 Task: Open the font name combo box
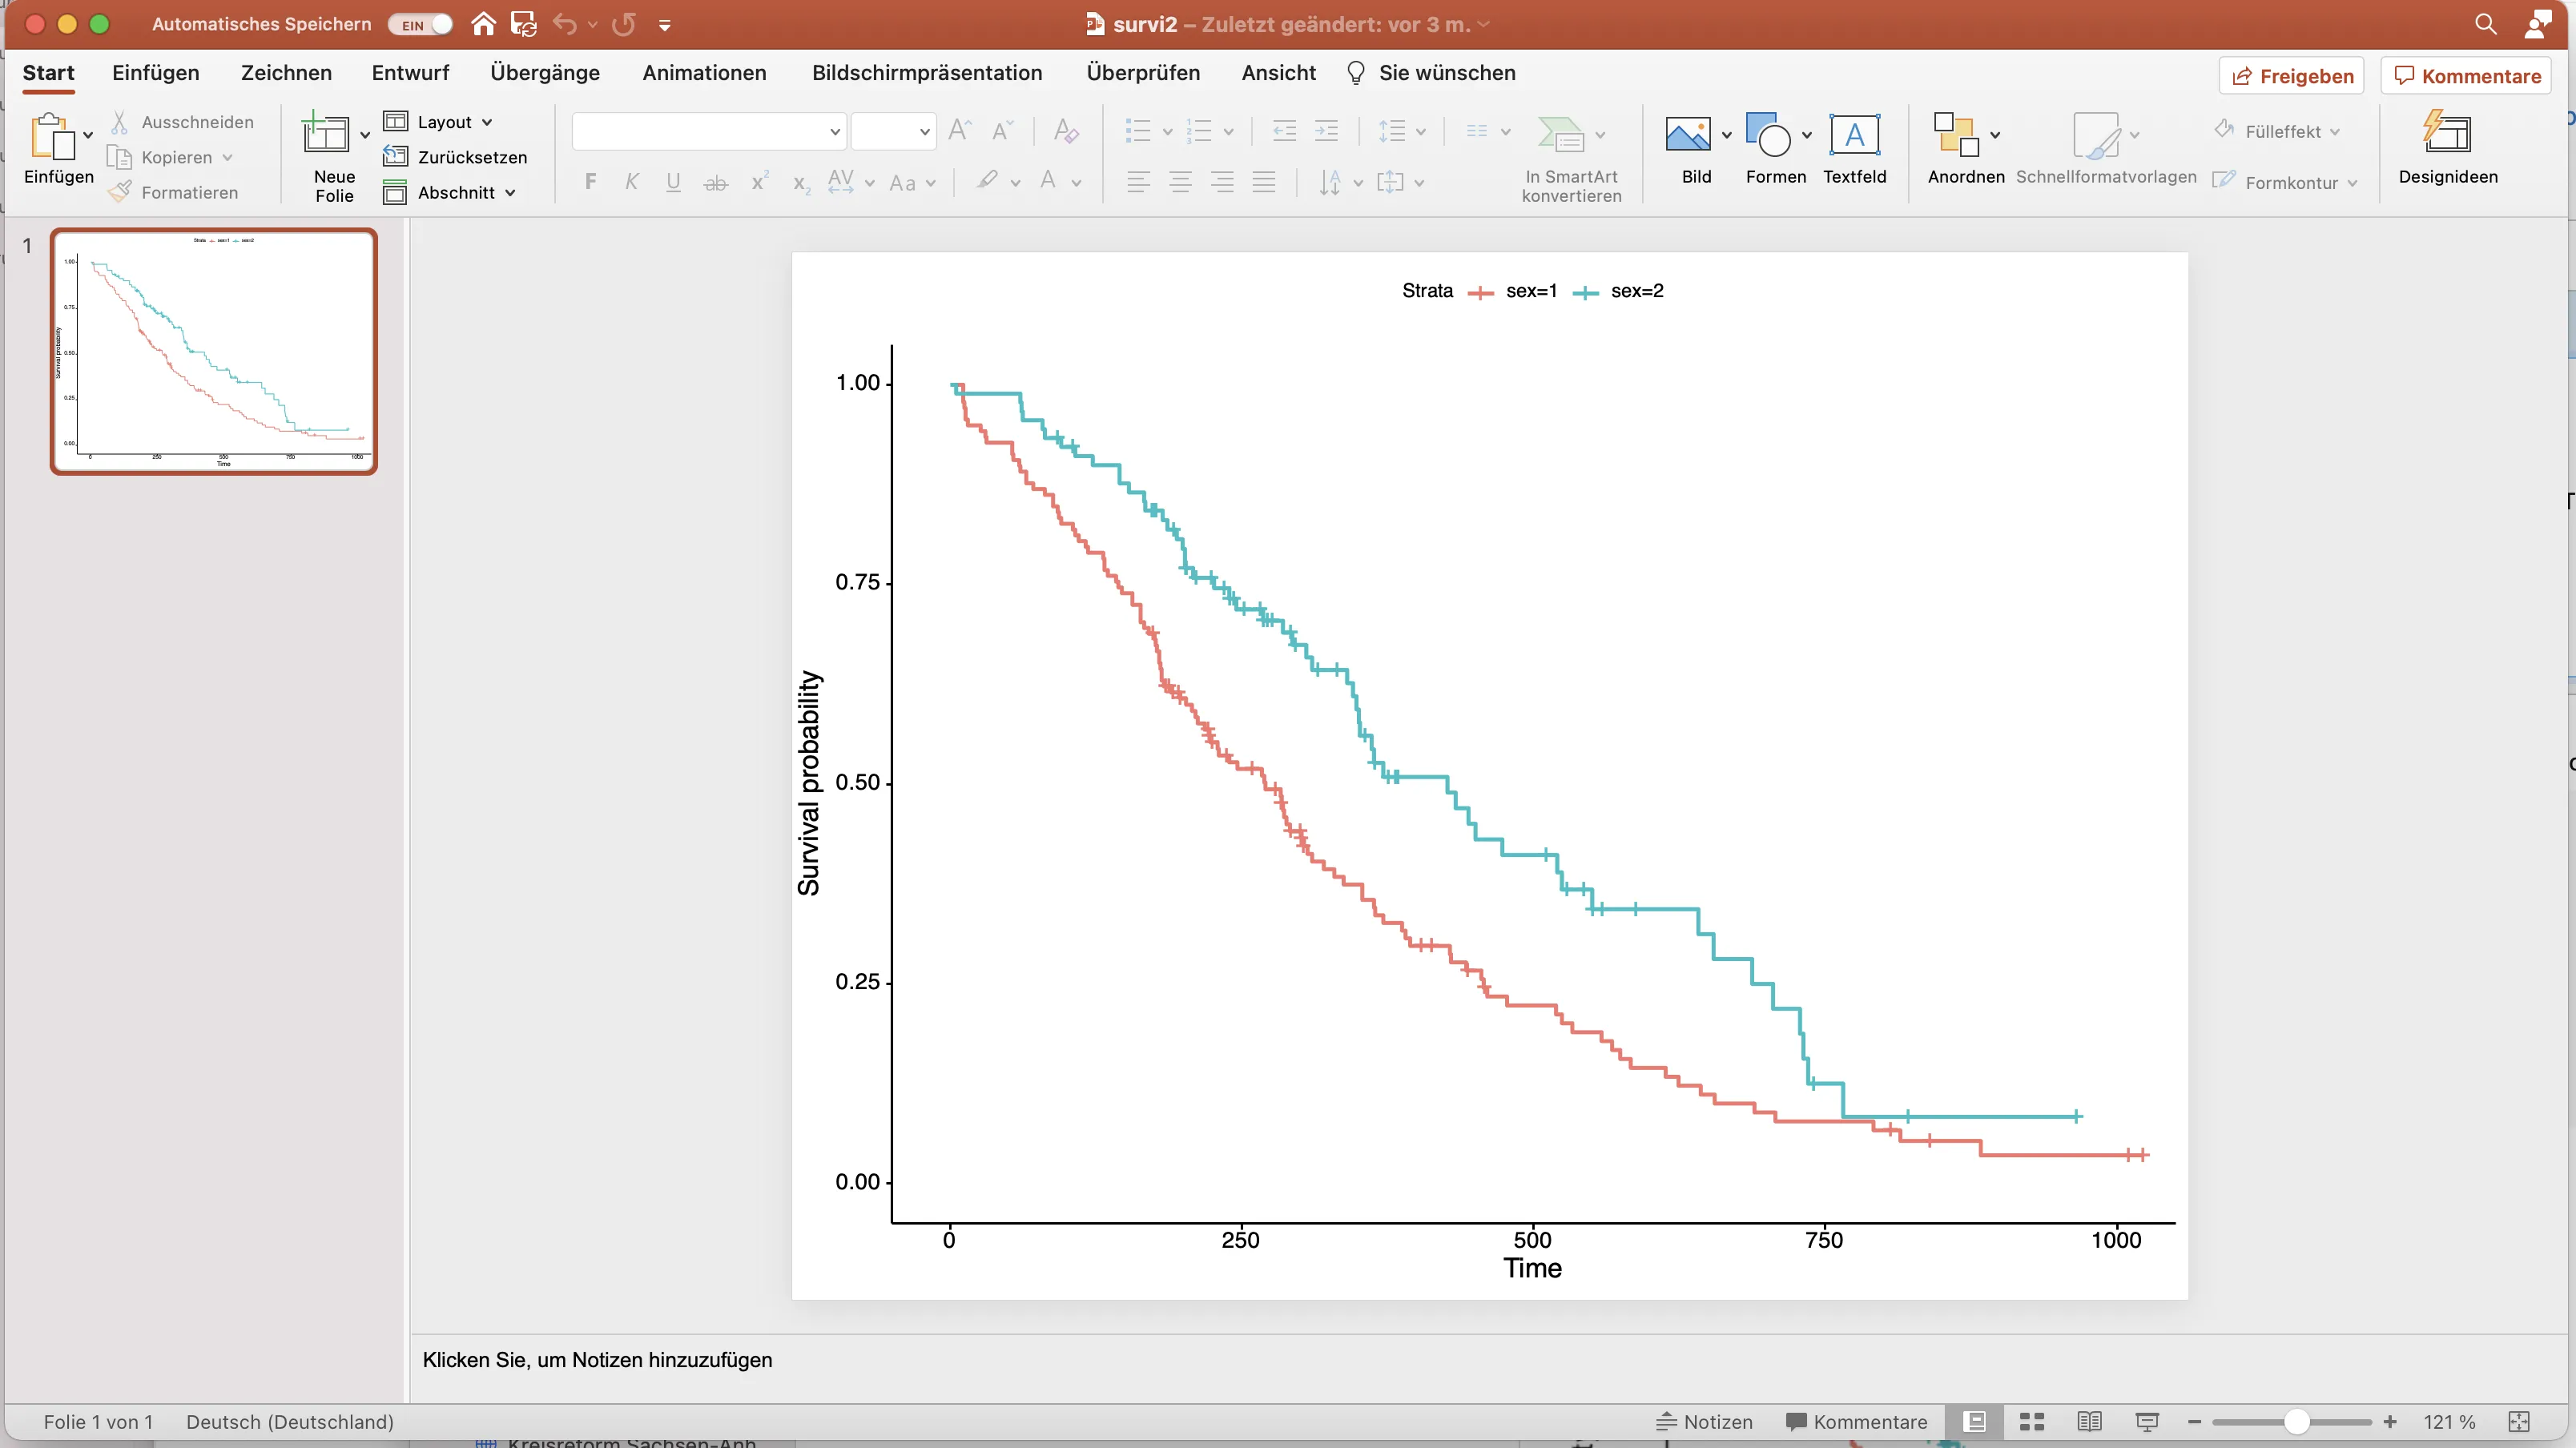(x=709, y=131)
